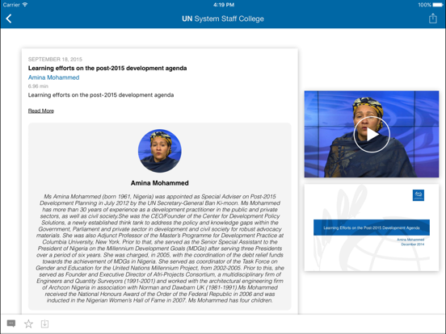
Task: Tap the '6.96 min' duration label
Action: coord(38,86)
